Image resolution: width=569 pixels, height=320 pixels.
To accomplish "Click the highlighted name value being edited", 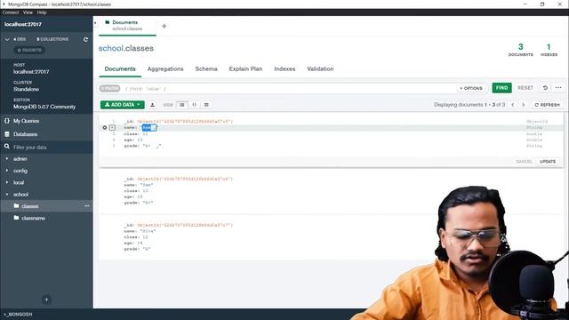I will 149,128.
